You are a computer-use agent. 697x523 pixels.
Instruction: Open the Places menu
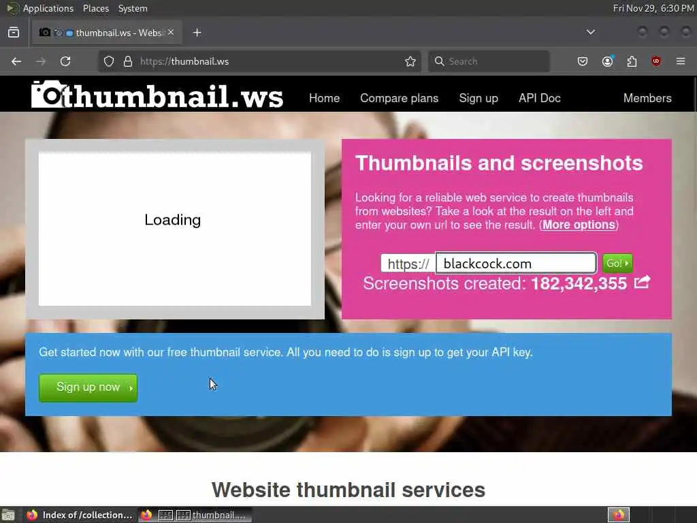coord(96,8)
